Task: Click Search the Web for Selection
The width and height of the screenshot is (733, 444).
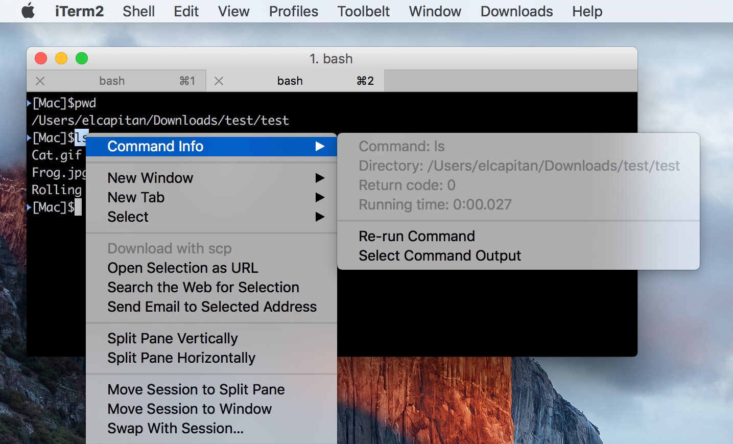Action: click(x=211, y=287)
